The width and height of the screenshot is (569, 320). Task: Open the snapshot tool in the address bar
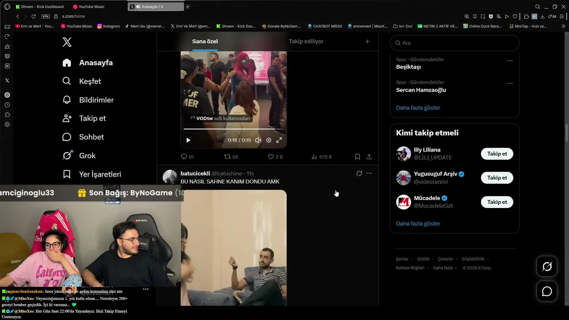[483, 16]
